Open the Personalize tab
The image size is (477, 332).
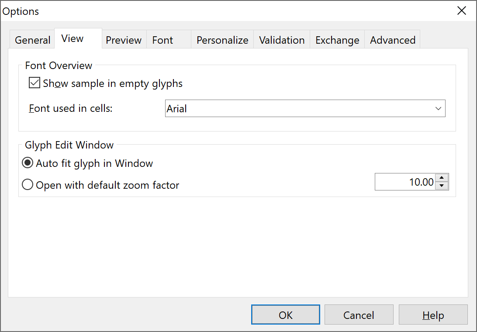point(222,40)
